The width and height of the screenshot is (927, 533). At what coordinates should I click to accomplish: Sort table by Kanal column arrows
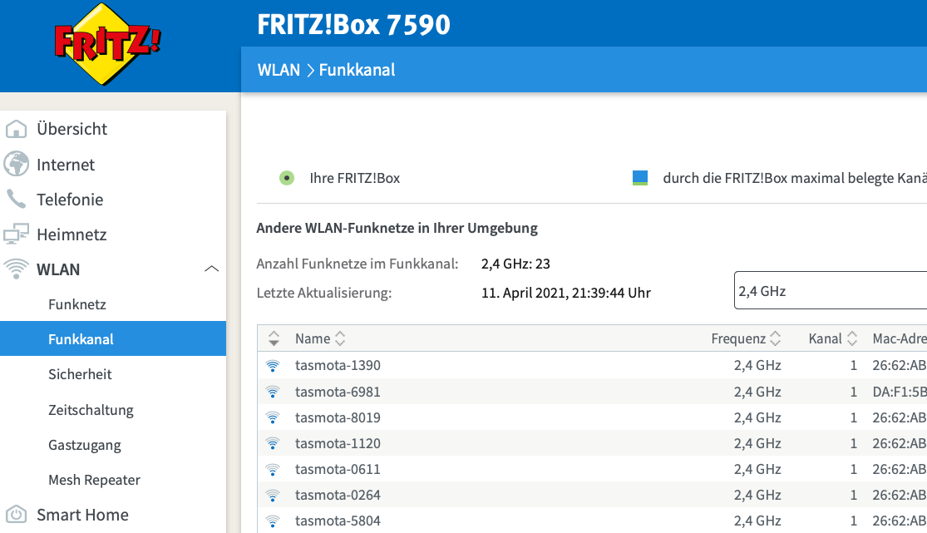click(852, 338)
